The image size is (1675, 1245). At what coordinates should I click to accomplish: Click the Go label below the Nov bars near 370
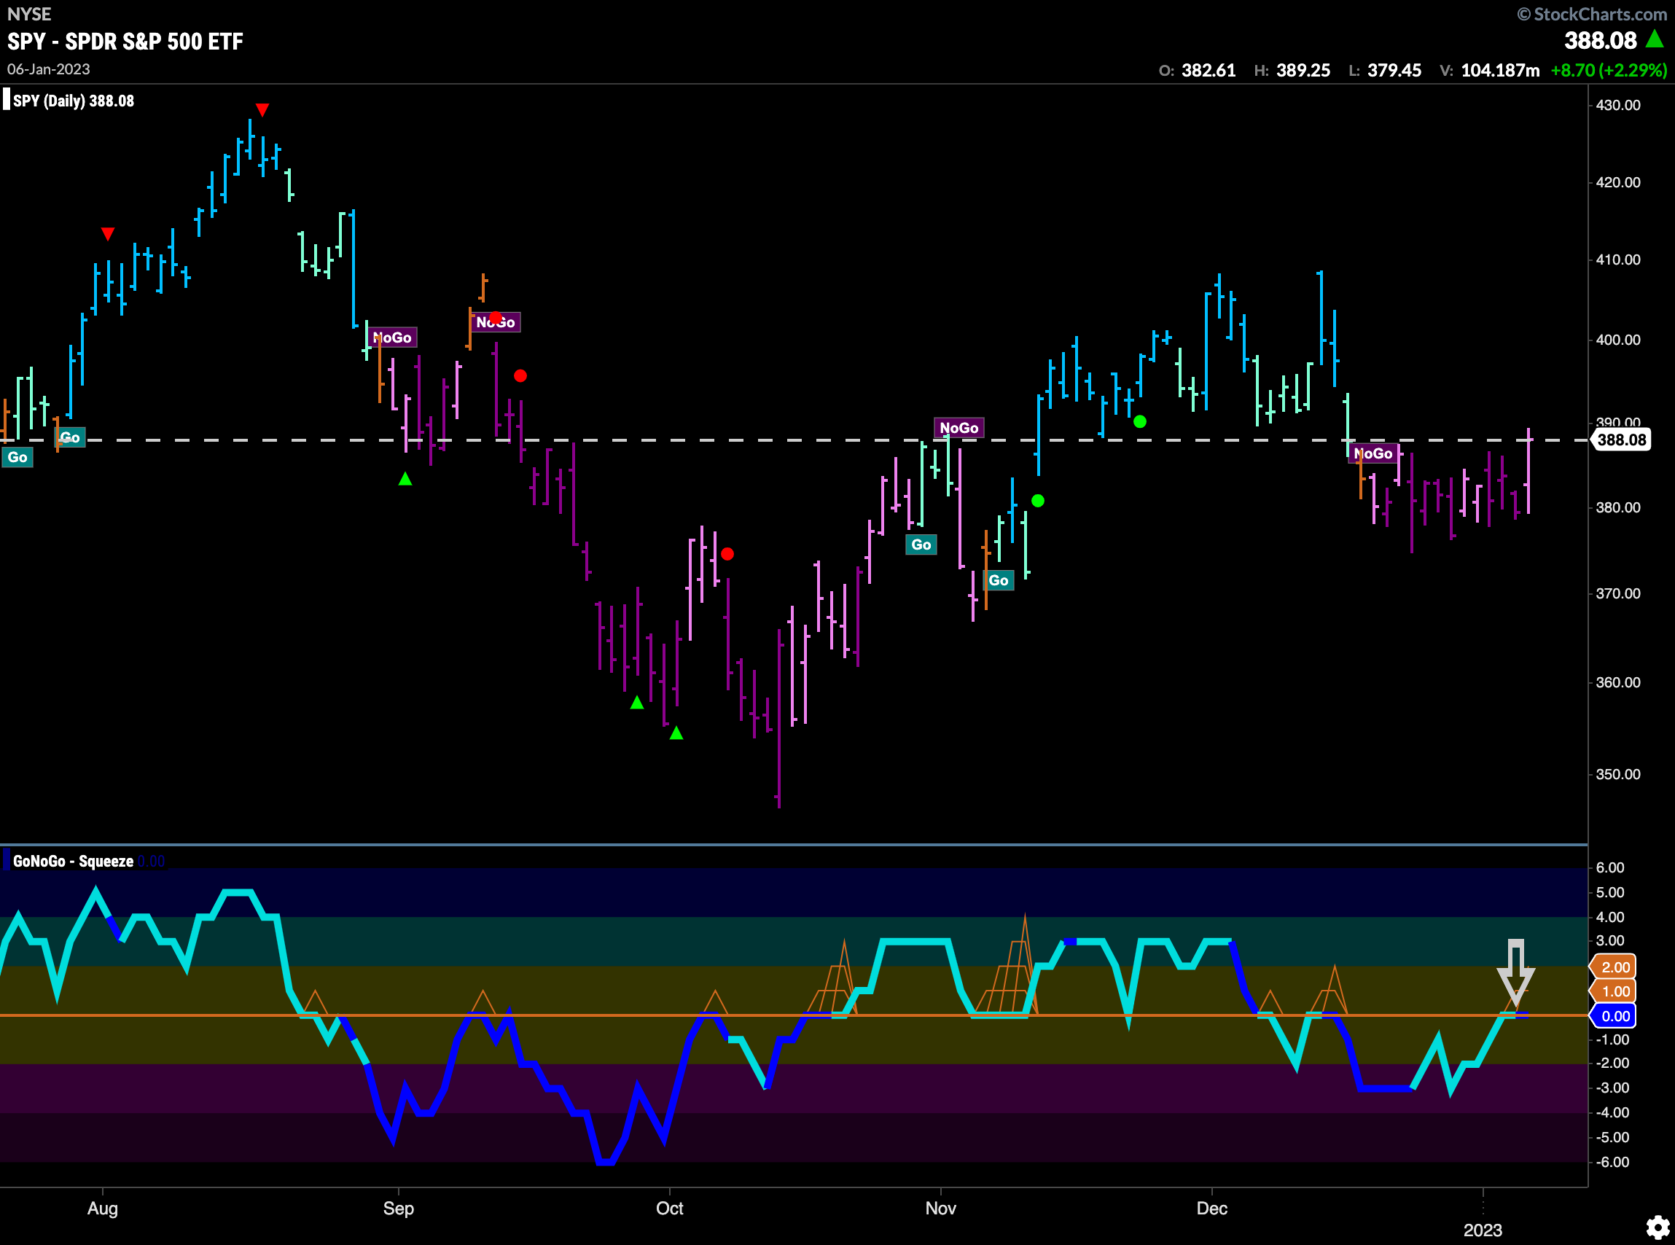[x=999, y=580]
